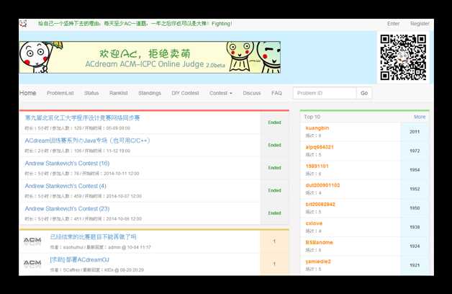The image size is (452, 294).
Task: Open ACM avatar next to first discussion post
Action: [32, 241]
